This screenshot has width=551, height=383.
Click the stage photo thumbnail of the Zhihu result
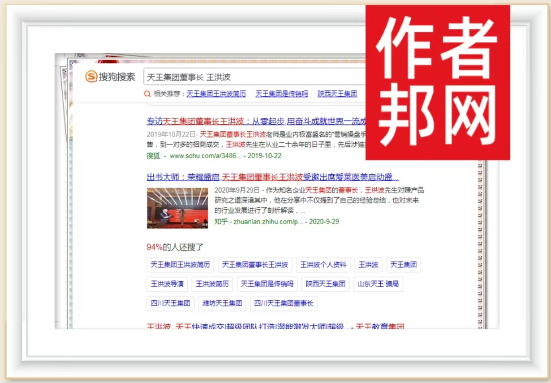[177, 208]
